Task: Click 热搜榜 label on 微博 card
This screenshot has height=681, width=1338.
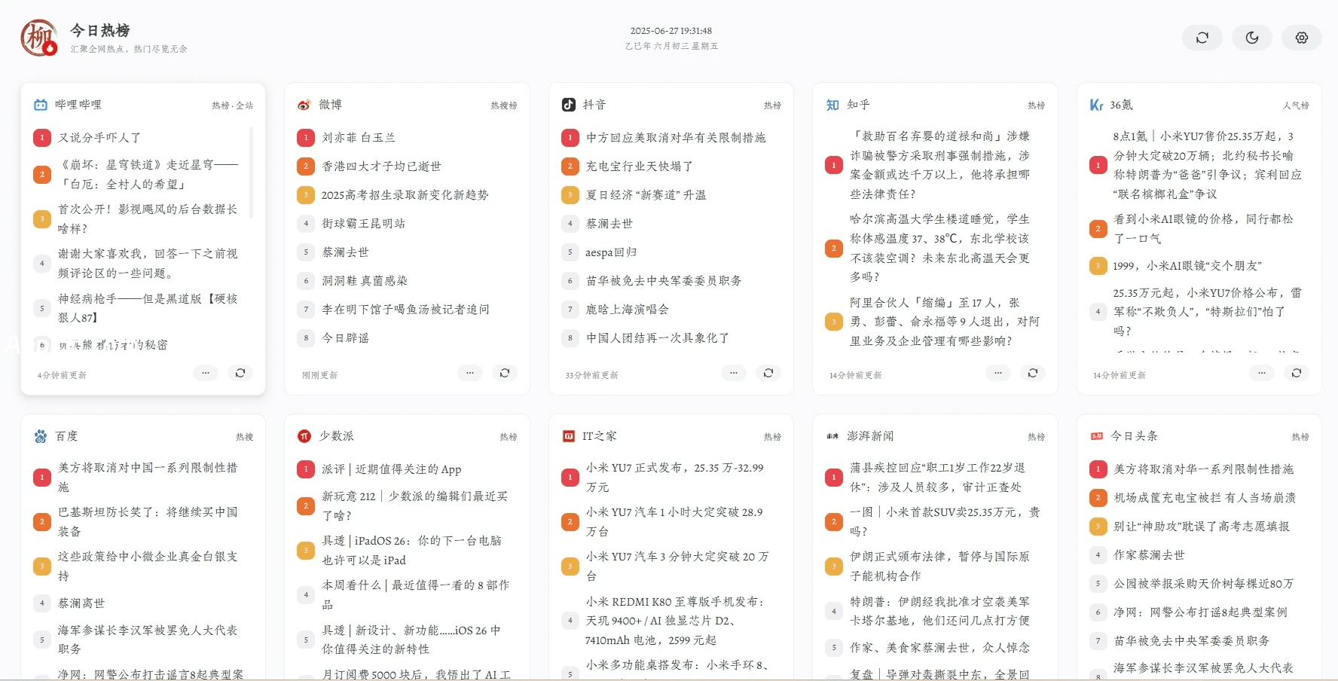Action: [504, 105]
